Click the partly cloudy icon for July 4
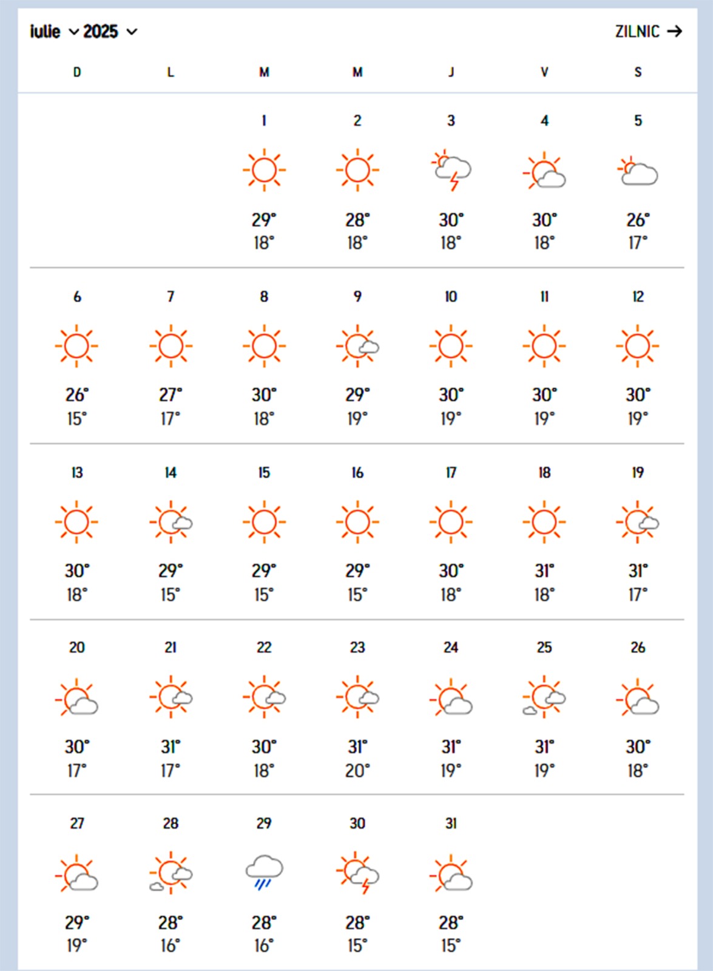 pos(544,171)
